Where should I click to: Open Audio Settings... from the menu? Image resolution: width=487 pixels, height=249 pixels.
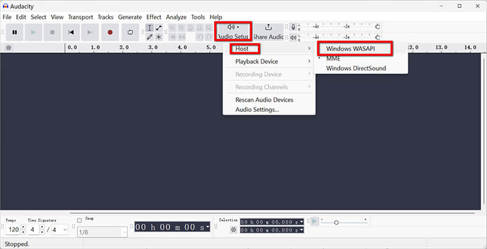pos(269,110)
